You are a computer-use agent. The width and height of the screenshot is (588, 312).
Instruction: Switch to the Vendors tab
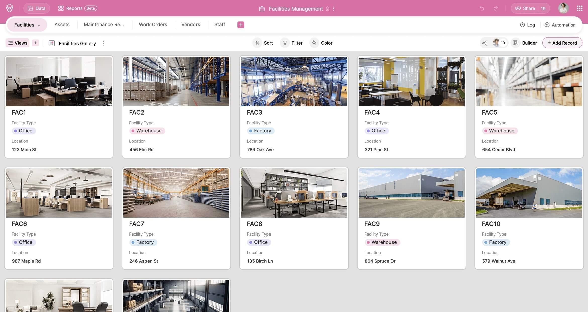tap(190, 25)
